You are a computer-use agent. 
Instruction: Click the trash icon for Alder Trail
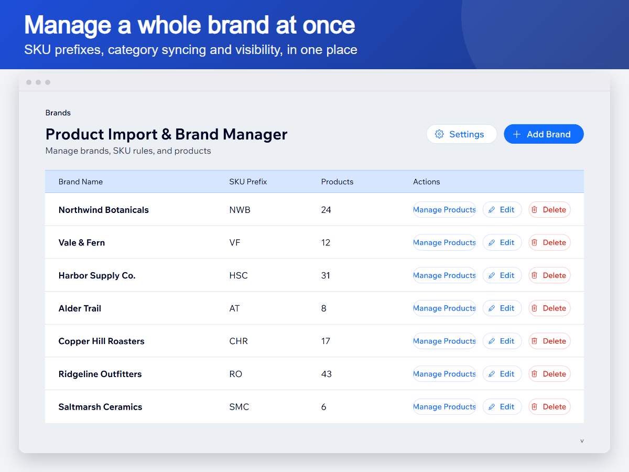[535, 308]
